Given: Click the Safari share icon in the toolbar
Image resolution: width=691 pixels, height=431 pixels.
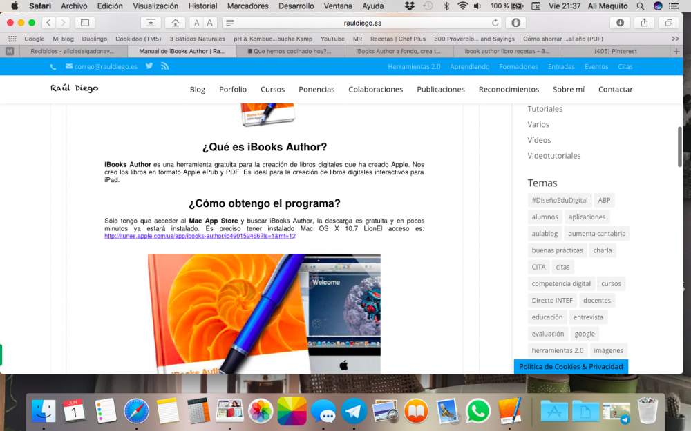Looking at the screenshot, I should tap(644, 22).
